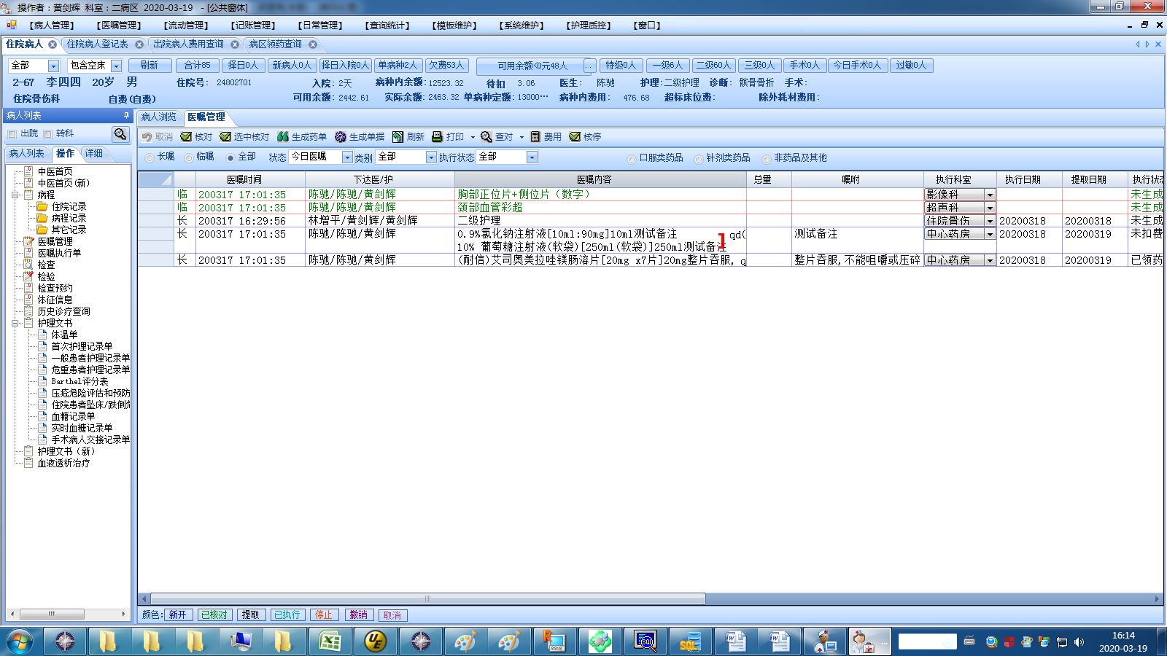1167x656 pixels.
Task: Close the 病区领药查询 tab with its X icon
Action: click(x=313, y=44)
